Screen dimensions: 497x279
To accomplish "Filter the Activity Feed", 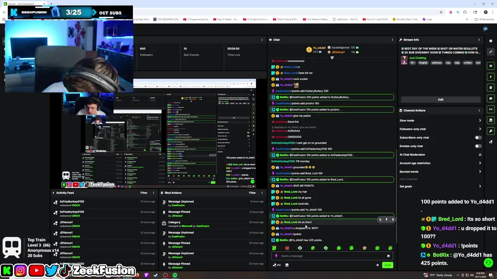I will 144,193.
